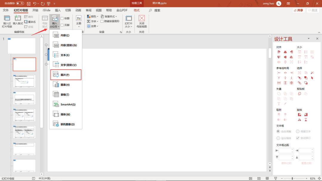The height and width of the screenshot is (181, 322).
Task: Choose 内容(C) content placeholder
Action: point(66,35)
